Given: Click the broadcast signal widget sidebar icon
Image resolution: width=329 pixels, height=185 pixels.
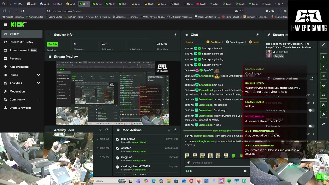Looking at the screenshot, I should 324,95.
